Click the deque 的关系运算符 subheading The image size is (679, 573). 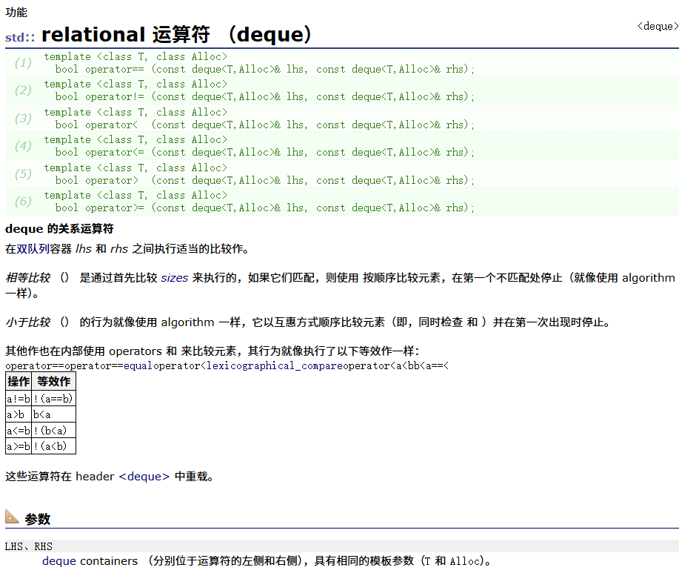pyautogui.click(x=59, y=228)
